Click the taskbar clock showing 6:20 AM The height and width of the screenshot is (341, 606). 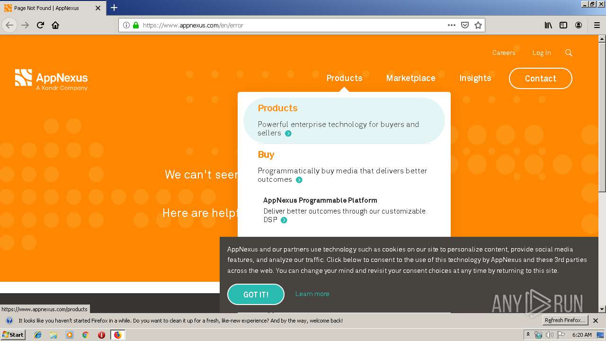(x=582, y=335)
